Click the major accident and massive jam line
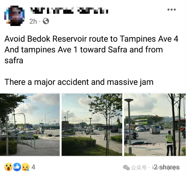Viewport: 186px width, 175px height. click(x=79, y=82)
